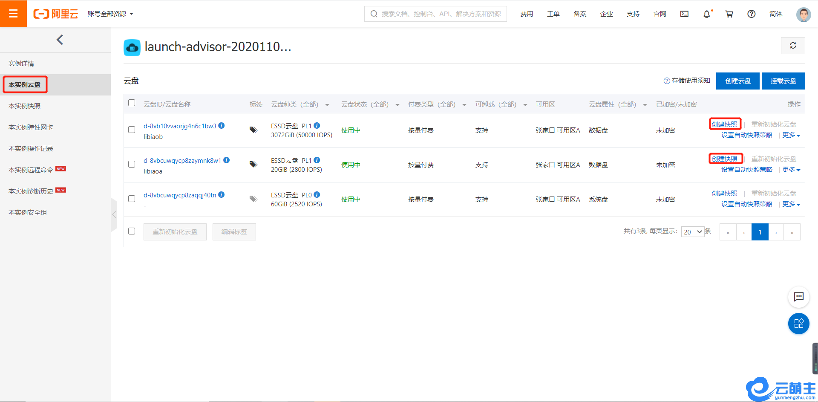Select checkbox for disk libiaob
Screen dimensions: 818x402
point(132,130)
